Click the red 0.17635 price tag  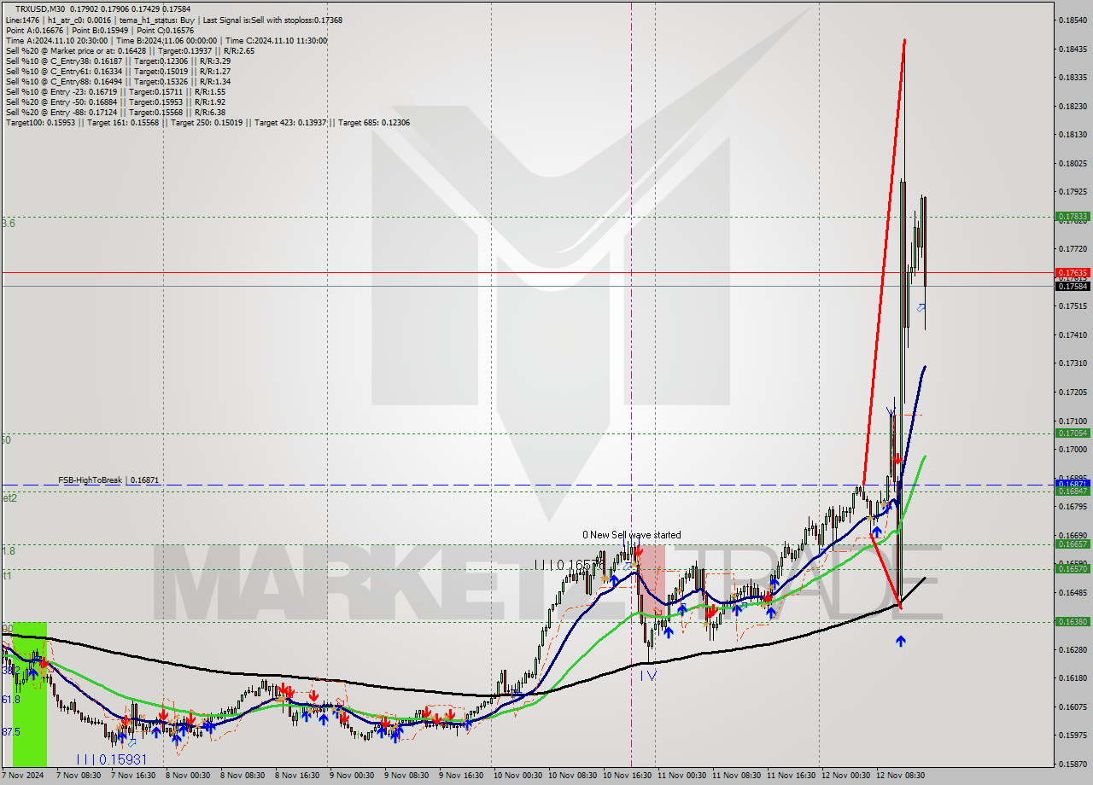click(x=1073, y=273)
